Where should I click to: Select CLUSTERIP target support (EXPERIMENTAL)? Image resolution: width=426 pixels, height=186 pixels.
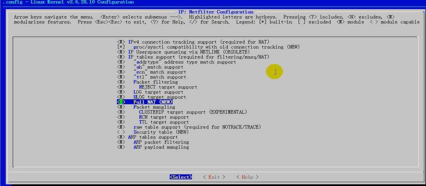tap(193, 112)
